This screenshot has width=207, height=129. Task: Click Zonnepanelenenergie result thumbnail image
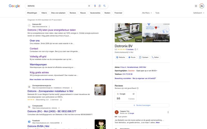[x=100, y=90]
